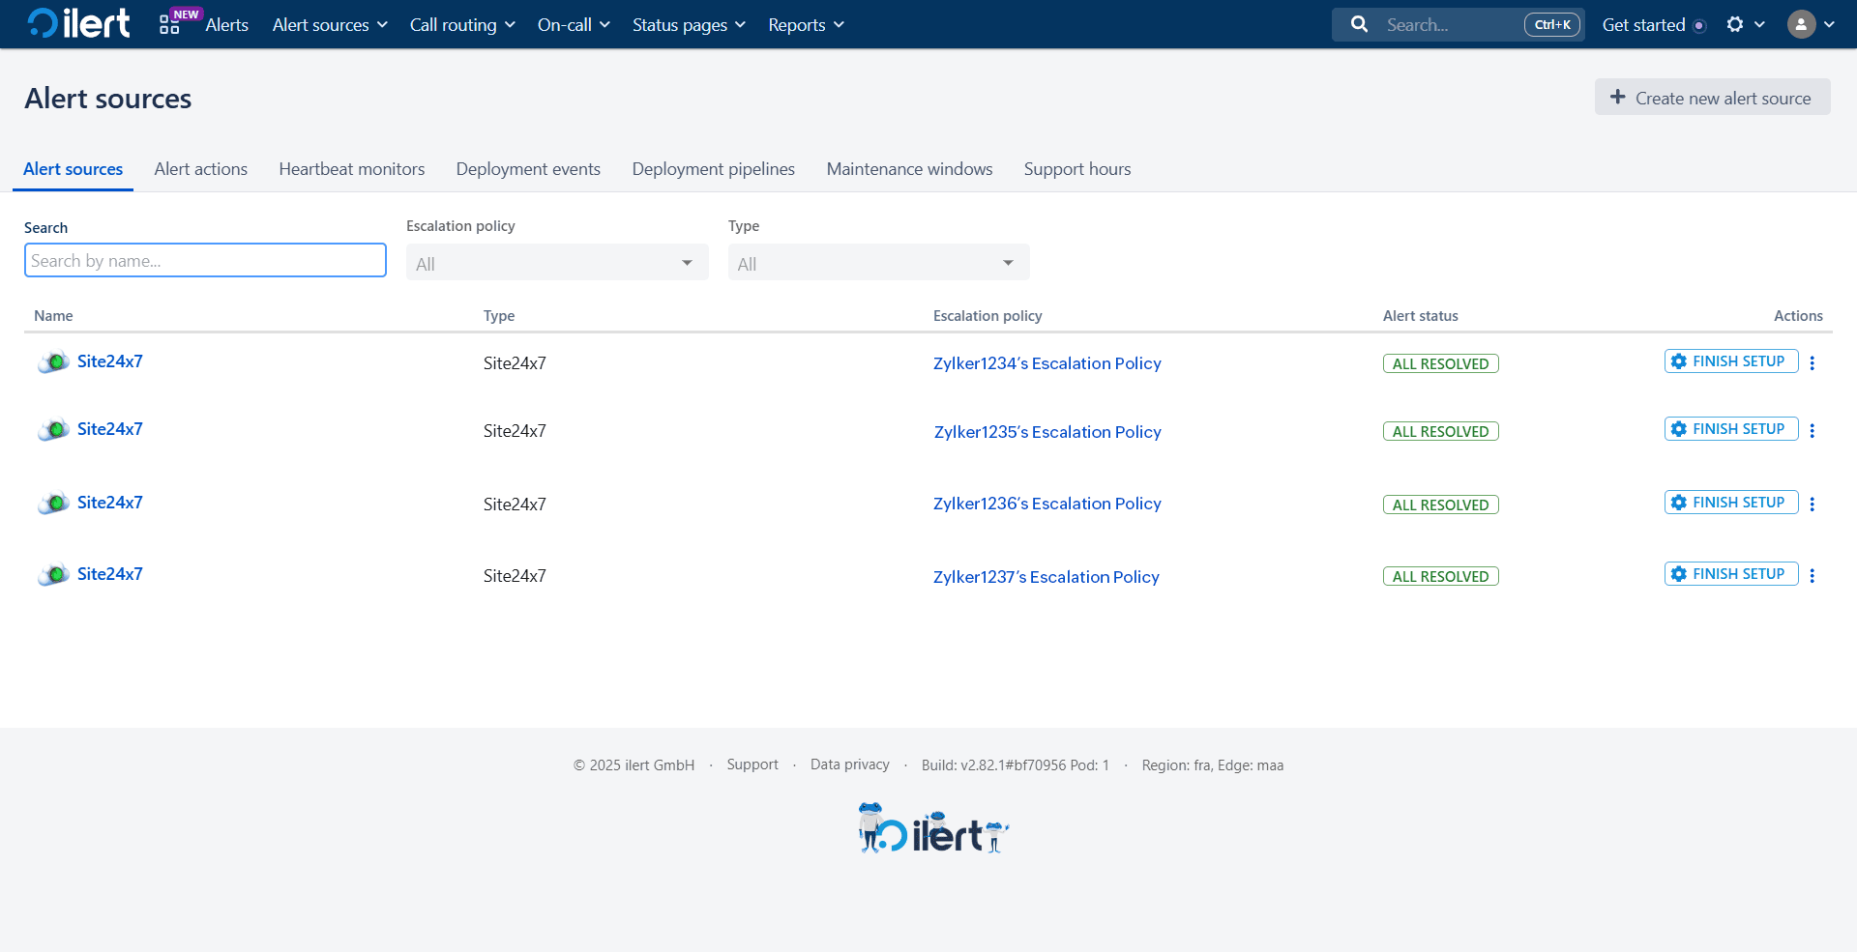The height and width of the screenshot is (952, 1857).
Task: Click Get started in header
Action: (1643, 25)
